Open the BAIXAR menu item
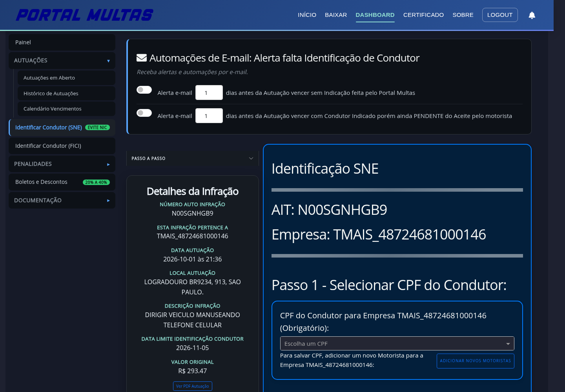Viewport: 565px width, 392px height. [x=336, y=15]
